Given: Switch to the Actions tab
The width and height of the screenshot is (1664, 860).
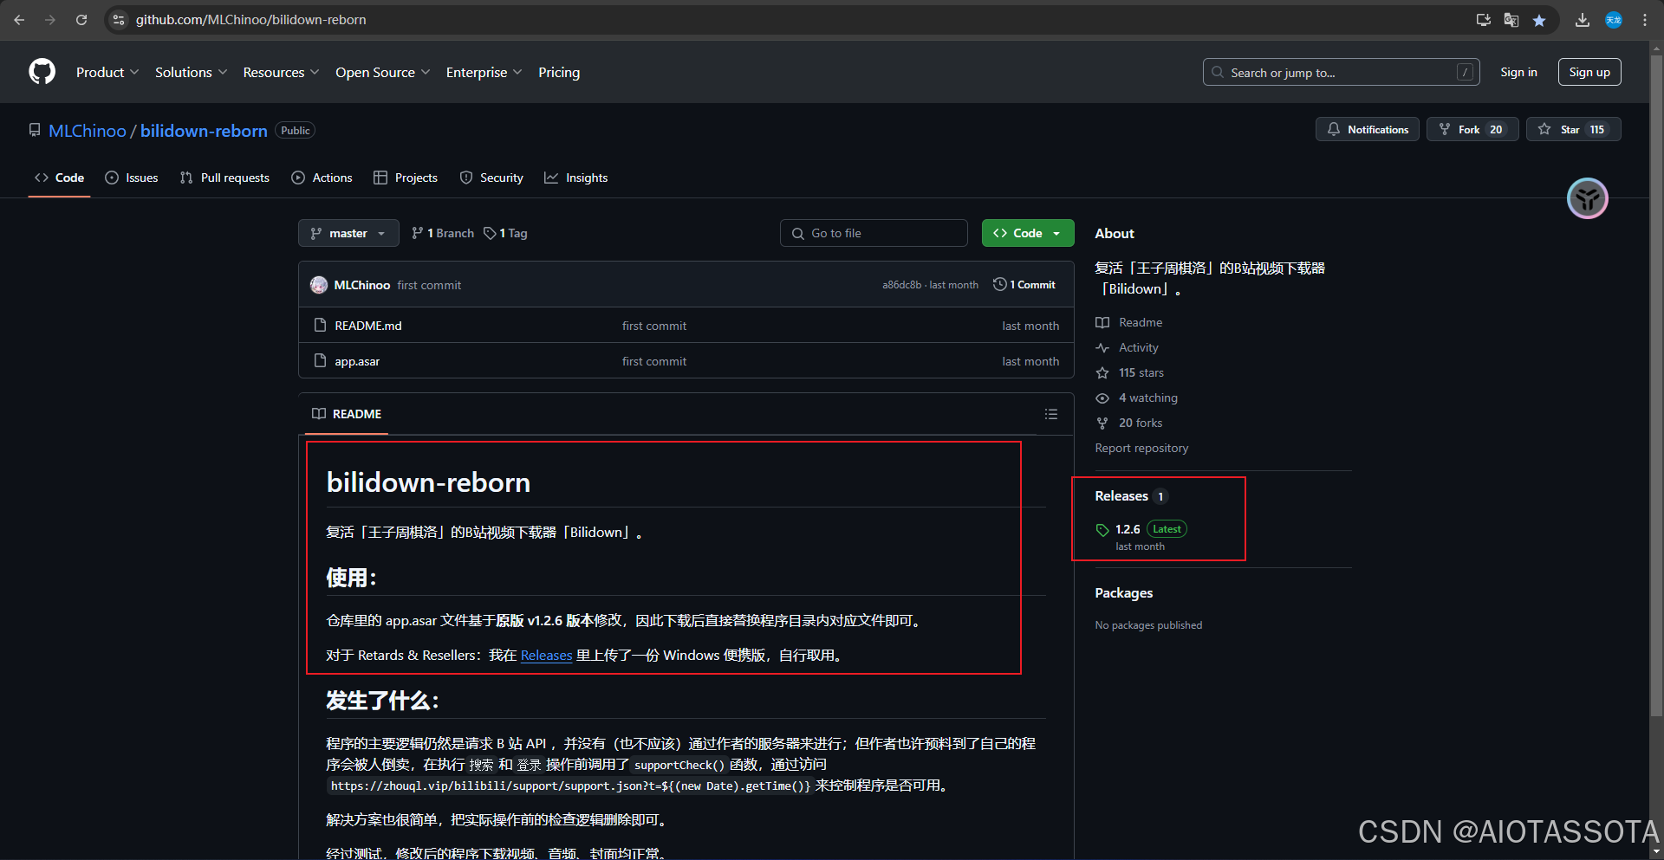Looking at the screenshot, I should tap(322, 178).
